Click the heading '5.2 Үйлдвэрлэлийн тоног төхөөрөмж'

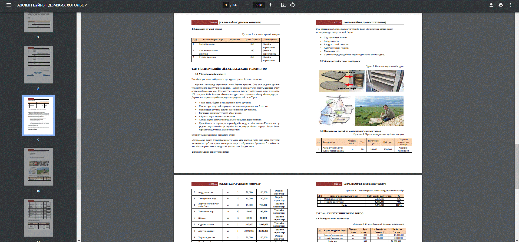(340, 61)
